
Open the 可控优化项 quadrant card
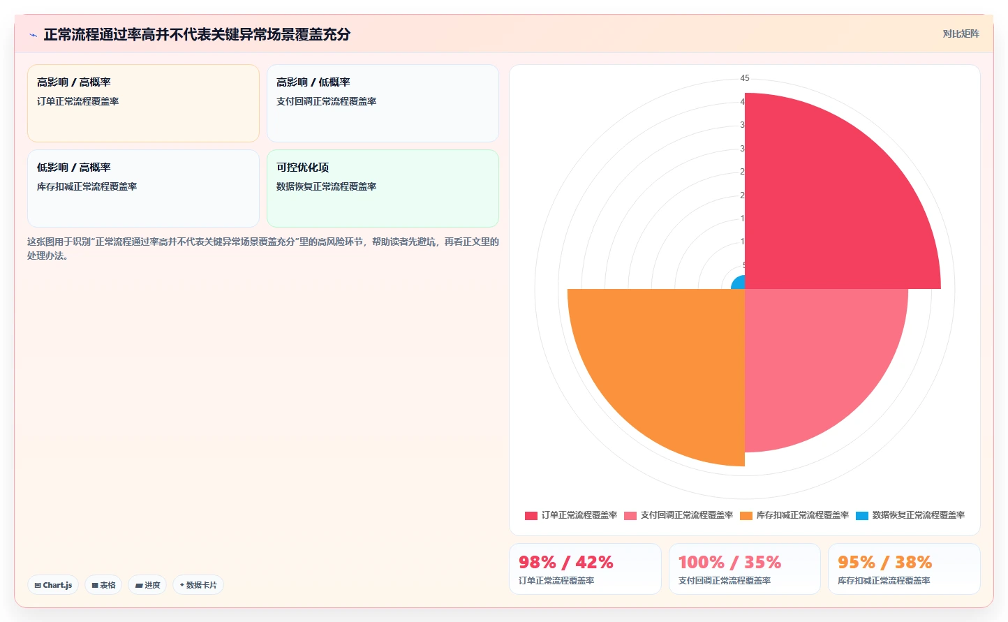point(383,188)
